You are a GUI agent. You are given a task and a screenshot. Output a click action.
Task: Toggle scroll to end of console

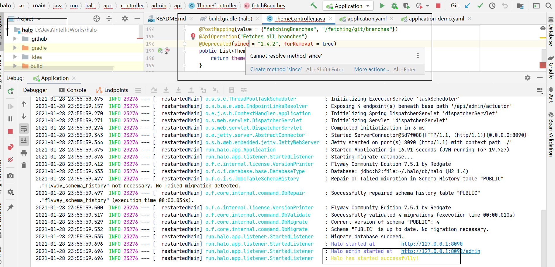pyautogui.click(x=24, y=141)
